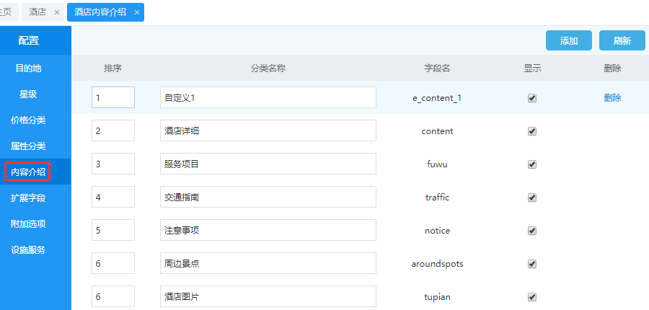The height and width of the screenshot is (310, 649).
Task: Select 价格分类 sidebar item
Action: pos(29,120)
